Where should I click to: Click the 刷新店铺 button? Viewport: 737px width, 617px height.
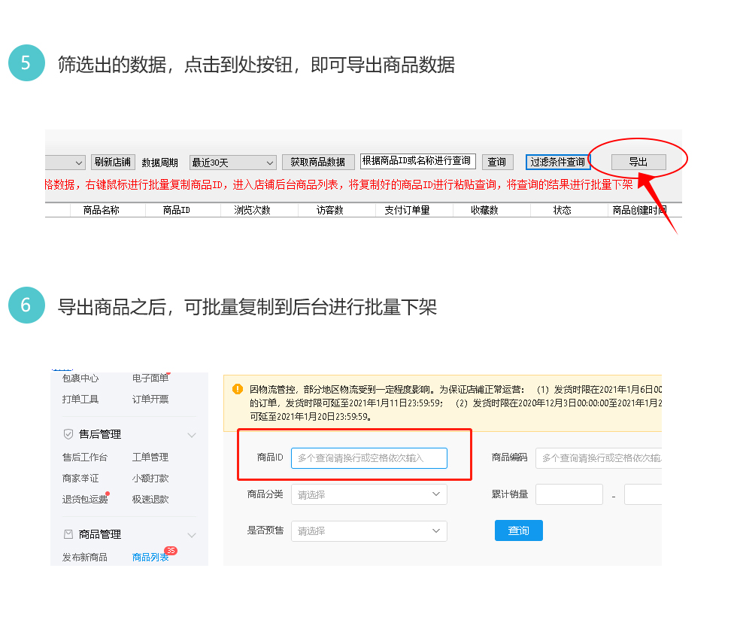(113, 162)
